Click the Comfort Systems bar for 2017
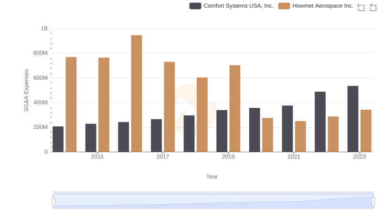 pyautogui.click(x=156, y=136)
